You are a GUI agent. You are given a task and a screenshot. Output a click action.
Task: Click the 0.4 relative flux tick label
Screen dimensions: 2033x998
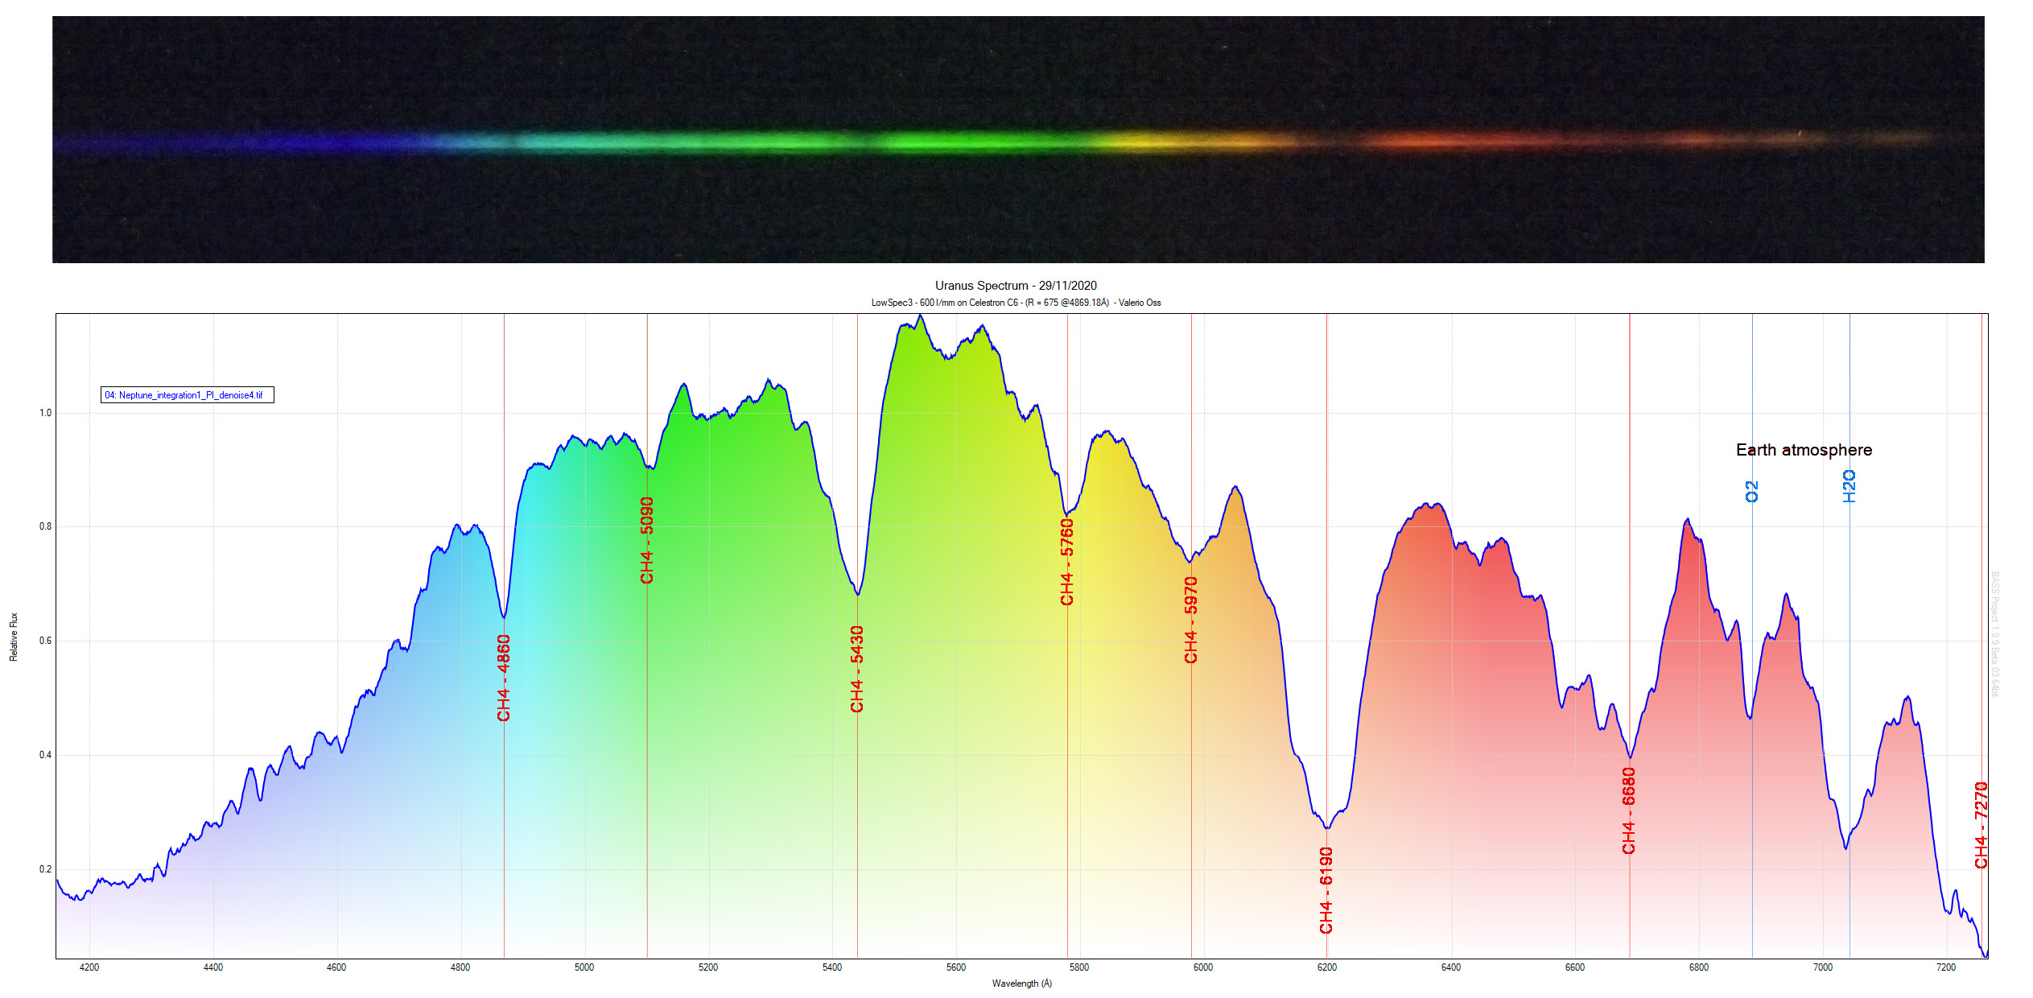click(45, 755)
